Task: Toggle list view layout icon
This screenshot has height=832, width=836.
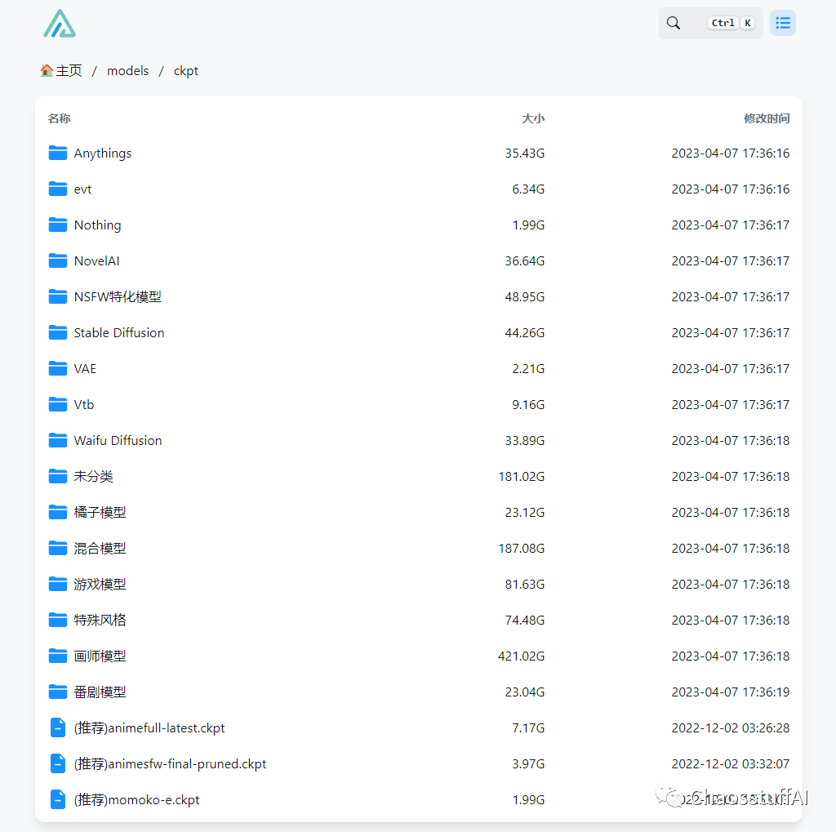Action: point(783,23)
